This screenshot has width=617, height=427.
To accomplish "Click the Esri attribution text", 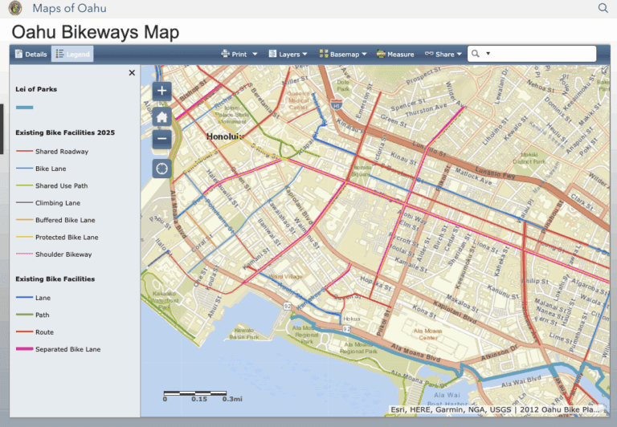I will coord(495,409).
